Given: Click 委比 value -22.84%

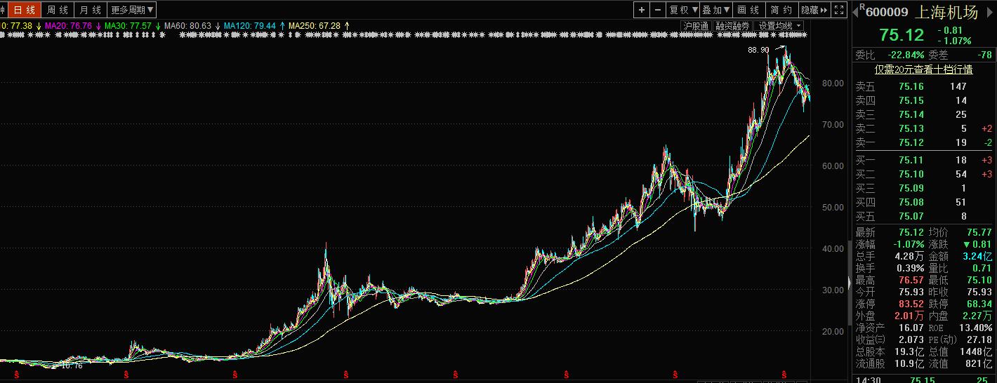Looking at the screenshot, I should coord(904,55).
